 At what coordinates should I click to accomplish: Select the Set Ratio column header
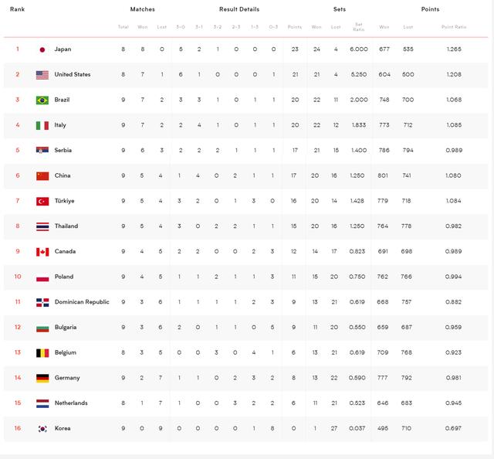coord(359,27)
